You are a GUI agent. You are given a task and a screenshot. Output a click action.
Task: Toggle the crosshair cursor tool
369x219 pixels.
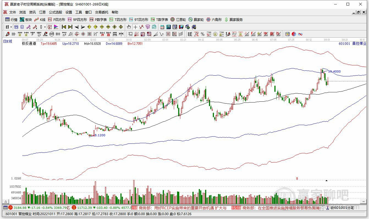(x=135, y=27)
